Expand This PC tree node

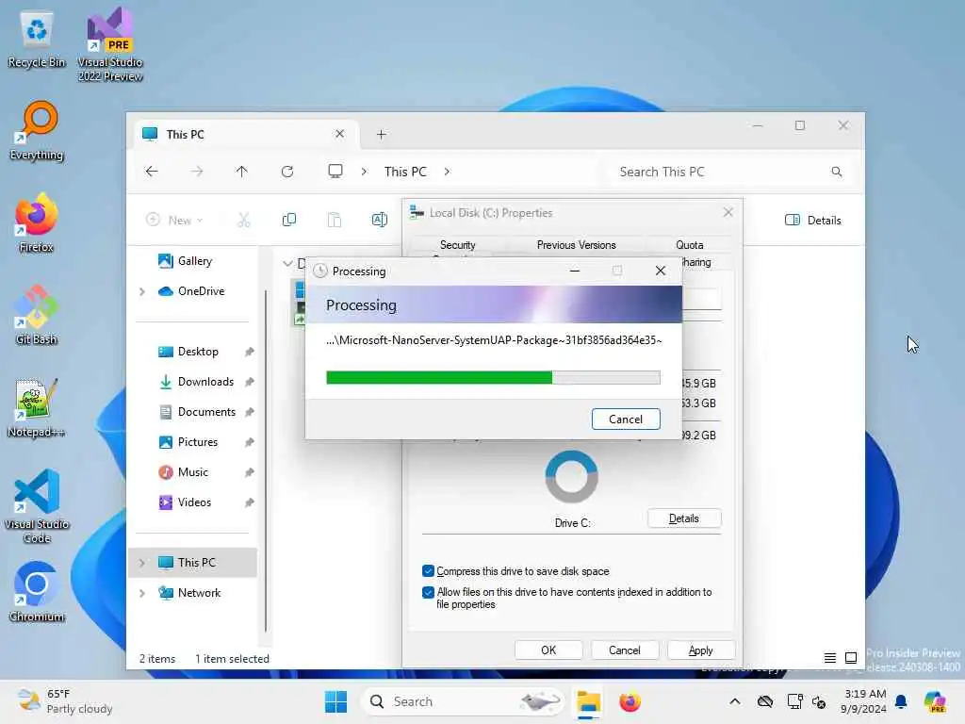(x=142, y=563)
